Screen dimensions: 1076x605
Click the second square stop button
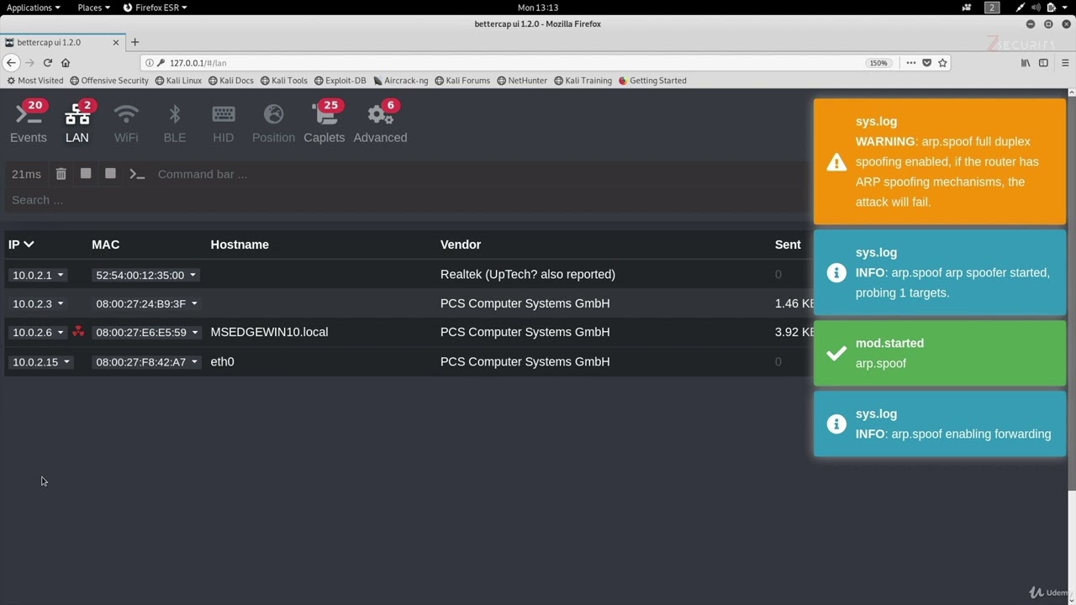110,173
